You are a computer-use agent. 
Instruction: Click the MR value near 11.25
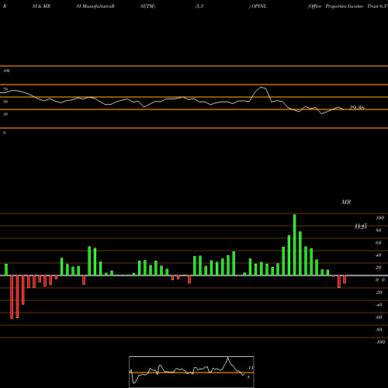[x=361, y=227]
